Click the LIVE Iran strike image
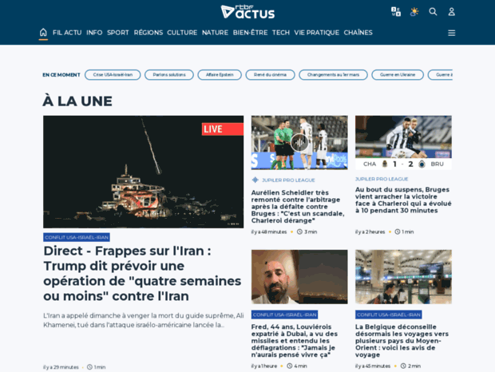Image resolution: width=495 pixels, height=372 pixels. click(x=144, y=172)
